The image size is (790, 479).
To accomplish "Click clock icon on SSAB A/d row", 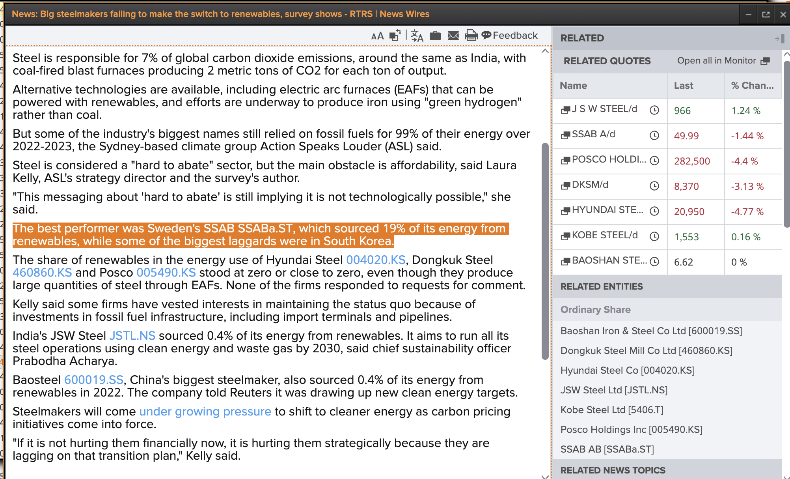I will tap(654, 135).
